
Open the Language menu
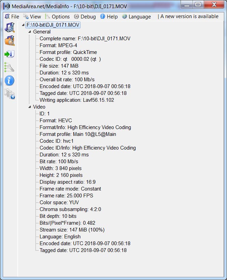(137, 17)
